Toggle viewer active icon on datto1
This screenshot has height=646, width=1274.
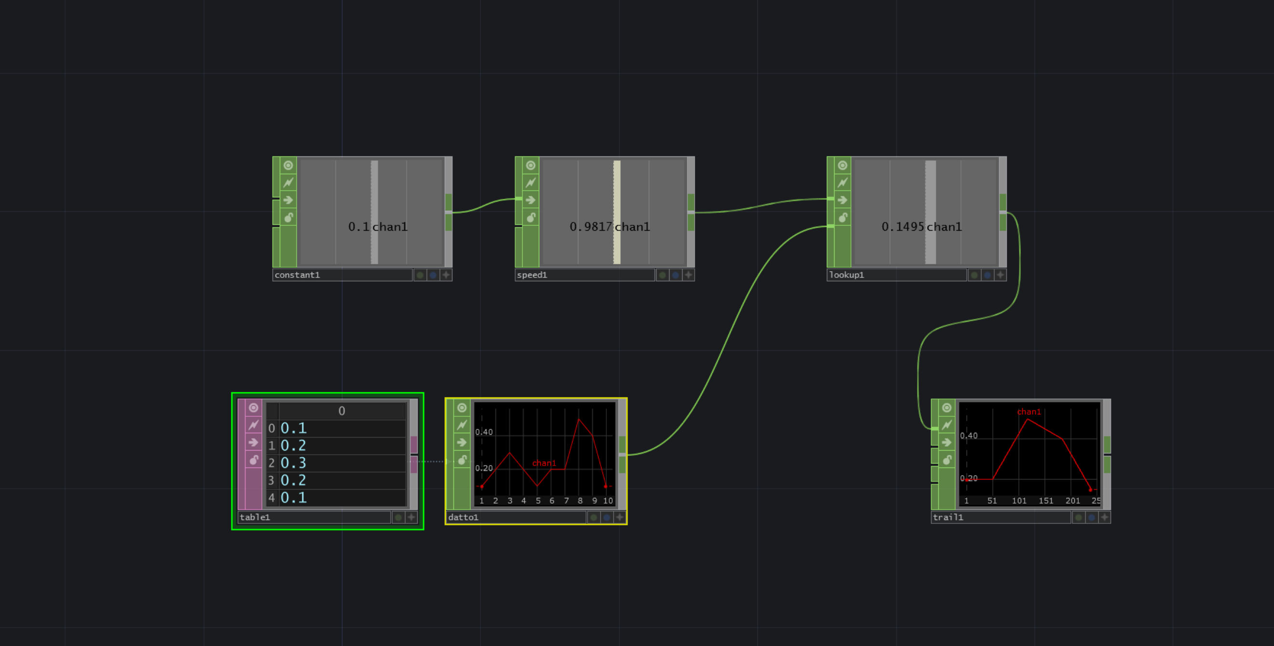[462, 408]
